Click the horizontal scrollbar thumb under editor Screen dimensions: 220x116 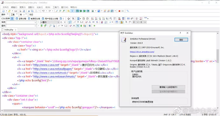pyautogui.click(x=37, y=111)
